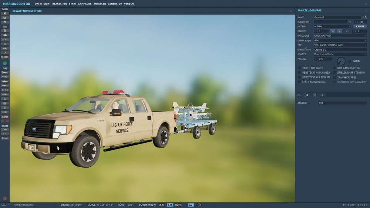370x208 pixels.
Task: Open the trigger switch icon under MIS
Action: click(5, 40)
